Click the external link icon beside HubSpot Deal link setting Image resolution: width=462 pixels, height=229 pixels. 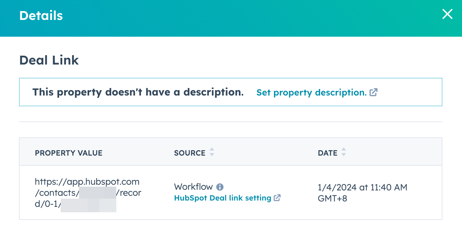pyautogui.click(x=277, y=198)
